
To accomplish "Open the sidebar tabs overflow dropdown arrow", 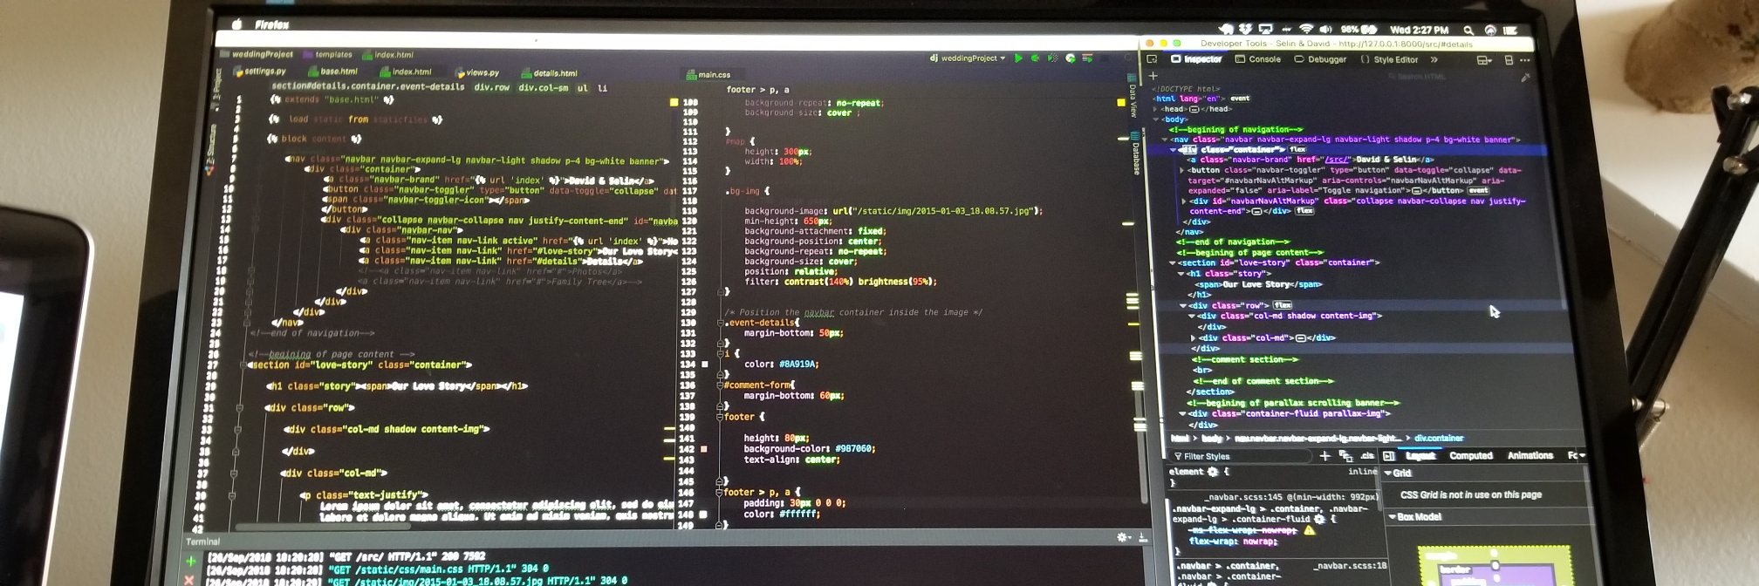I will (x=1582, y=455).
